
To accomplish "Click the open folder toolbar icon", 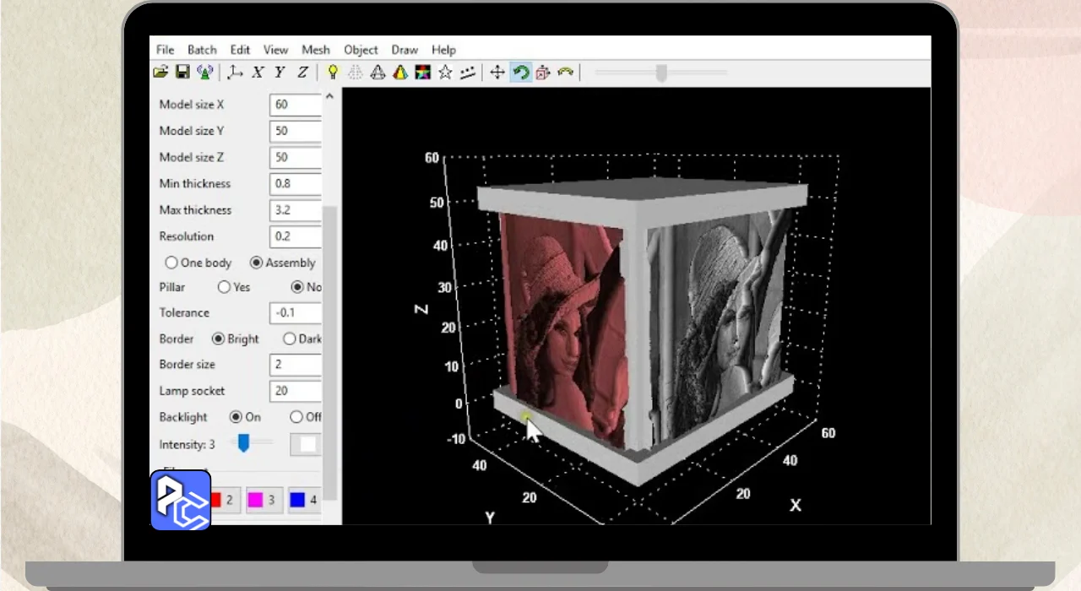I will 160,73.
